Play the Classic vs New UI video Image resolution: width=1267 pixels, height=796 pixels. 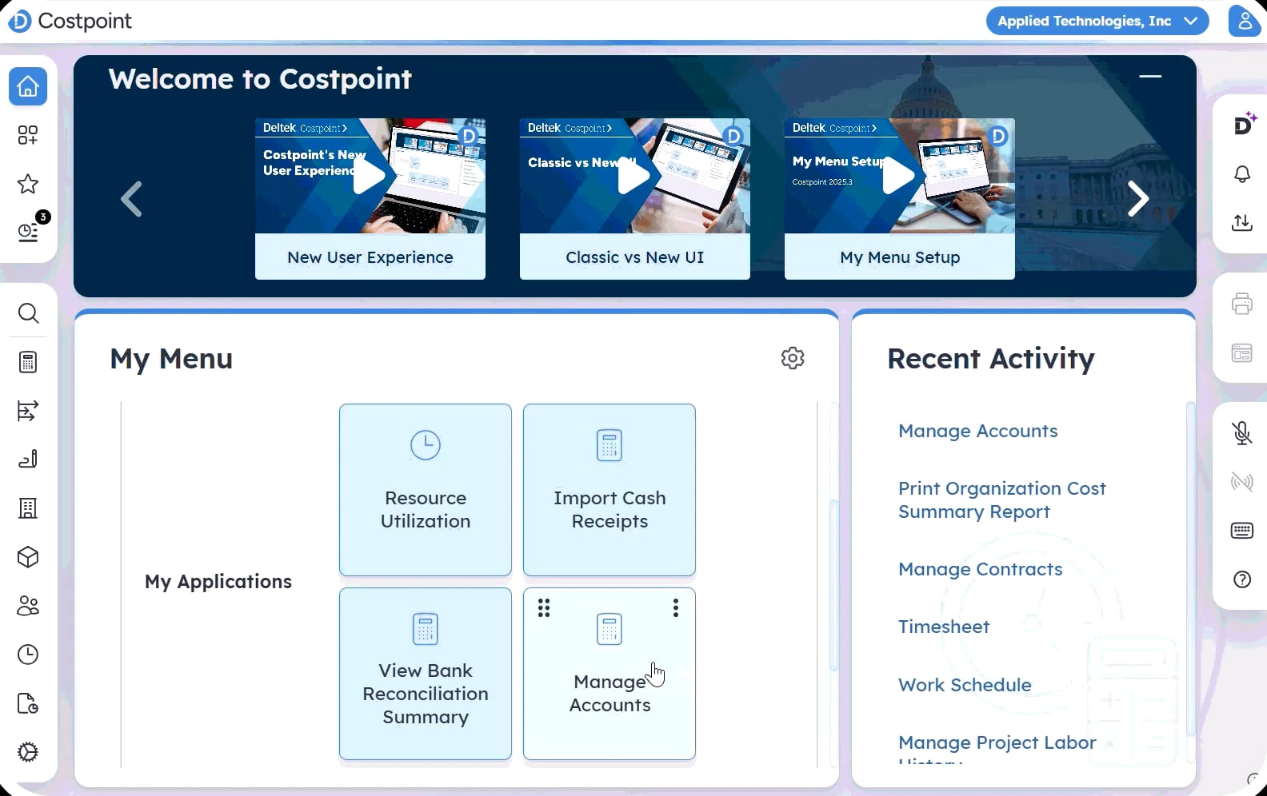[635, 176]
